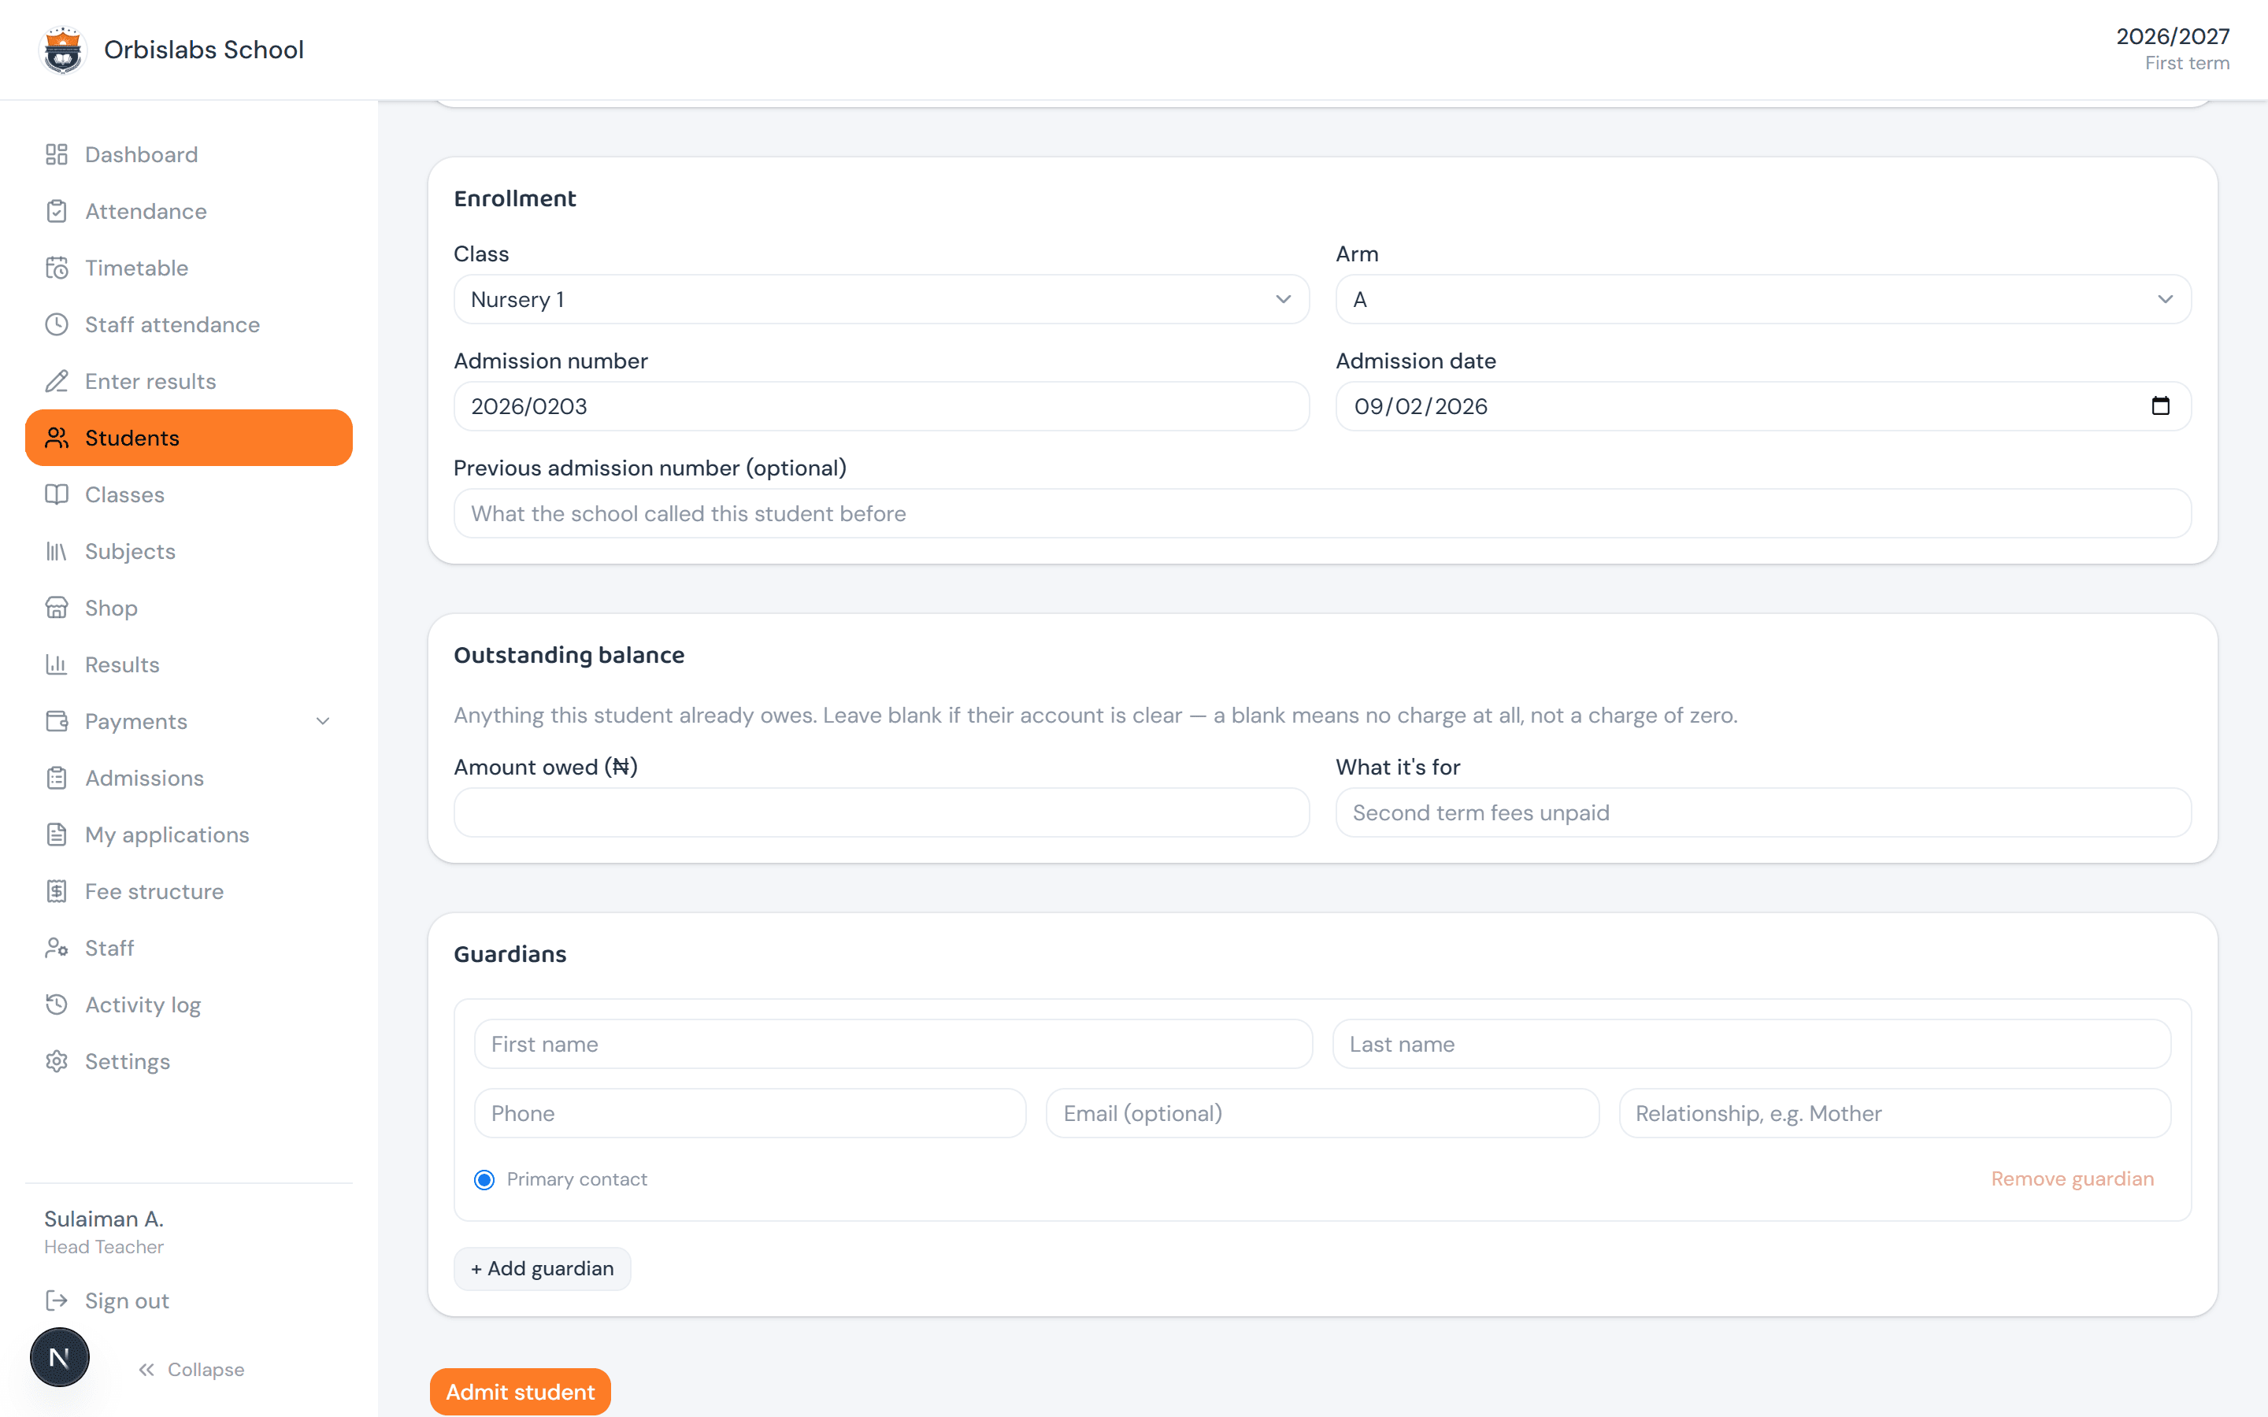Click the 2026/2027 session text

click(2173, 36)
